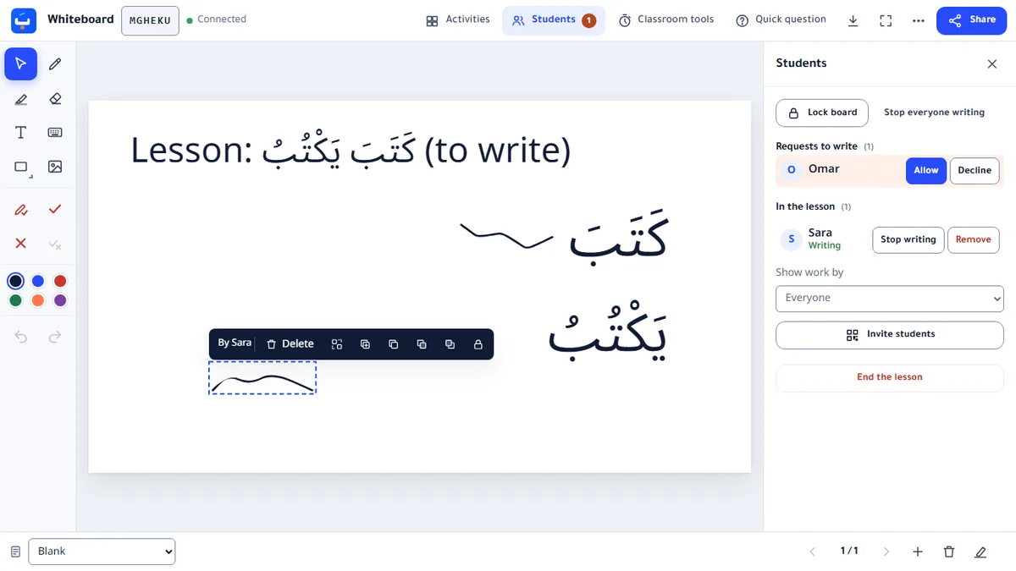
Task: Open Classroom tools
Action: pyautogui.click(x=666, y=20)
